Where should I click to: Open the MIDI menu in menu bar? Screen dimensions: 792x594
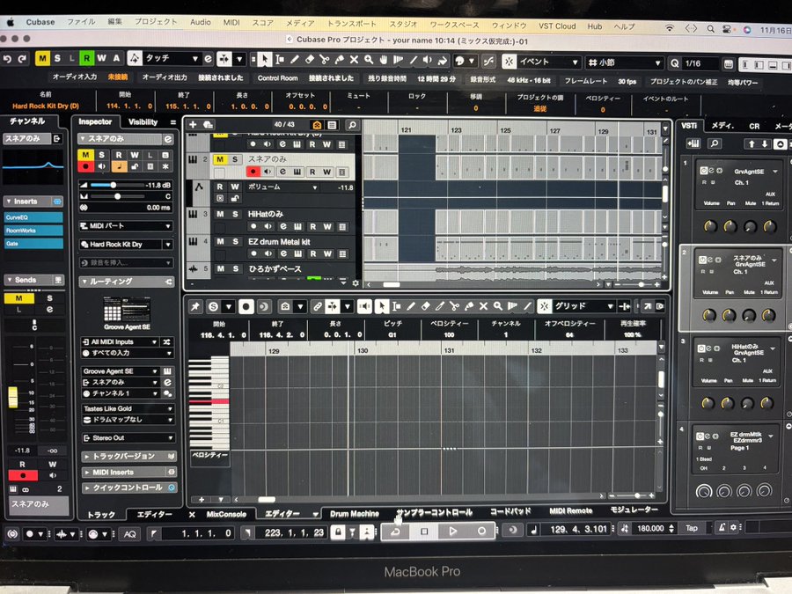point(231,22)
